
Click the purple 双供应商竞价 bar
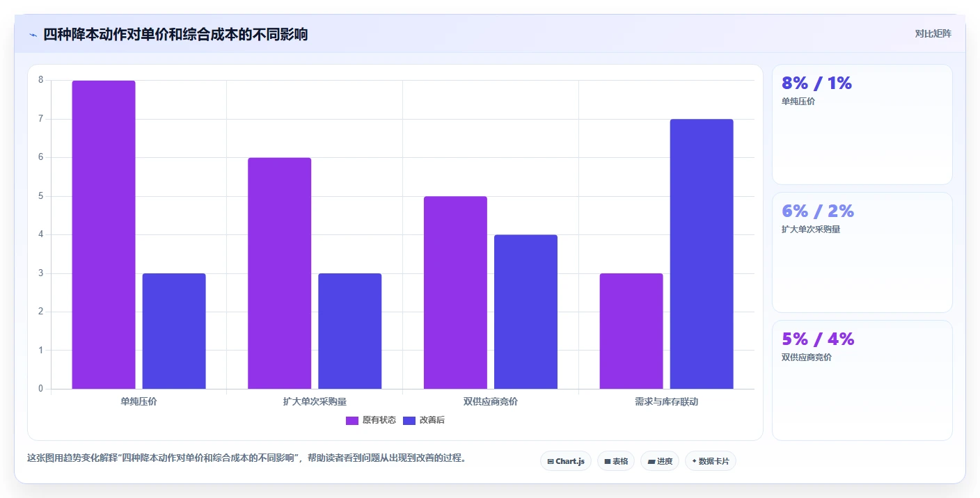pyautogui.click(x=455, y=293)
